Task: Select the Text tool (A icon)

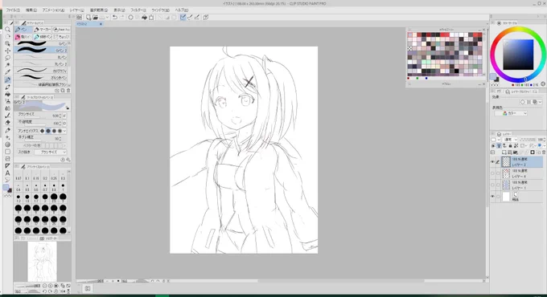Action: pyautogui.click(x=7, y=173)
